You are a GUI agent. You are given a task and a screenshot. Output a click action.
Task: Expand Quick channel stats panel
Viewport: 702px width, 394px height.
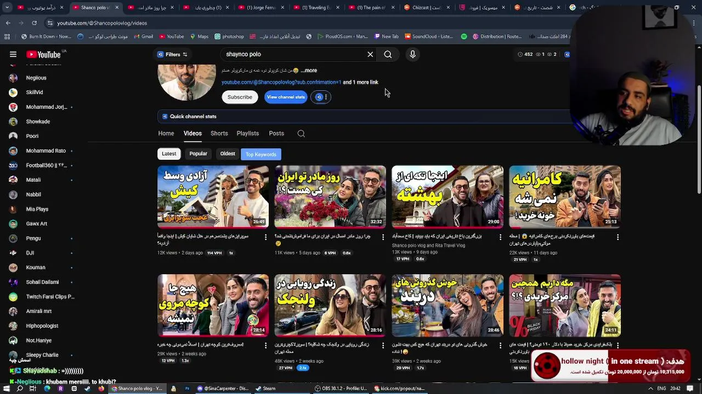(x=365, y=117)
